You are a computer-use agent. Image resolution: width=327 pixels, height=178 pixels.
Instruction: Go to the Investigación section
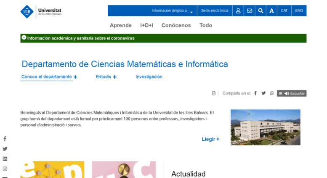coord(149,77)
